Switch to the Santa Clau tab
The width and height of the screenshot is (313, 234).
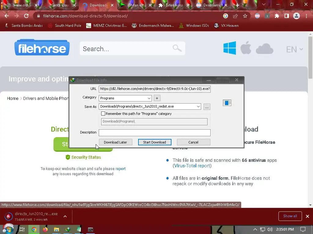tap(60, 5)
